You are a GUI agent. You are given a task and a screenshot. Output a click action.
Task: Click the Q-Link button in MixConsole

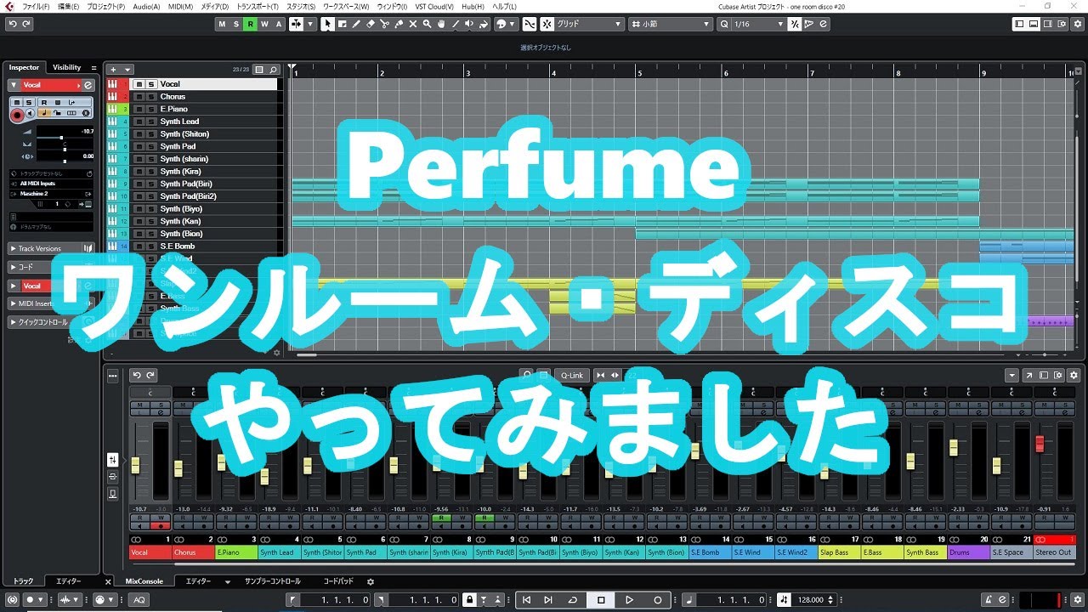pyautogui.click(x=572, y=375)
